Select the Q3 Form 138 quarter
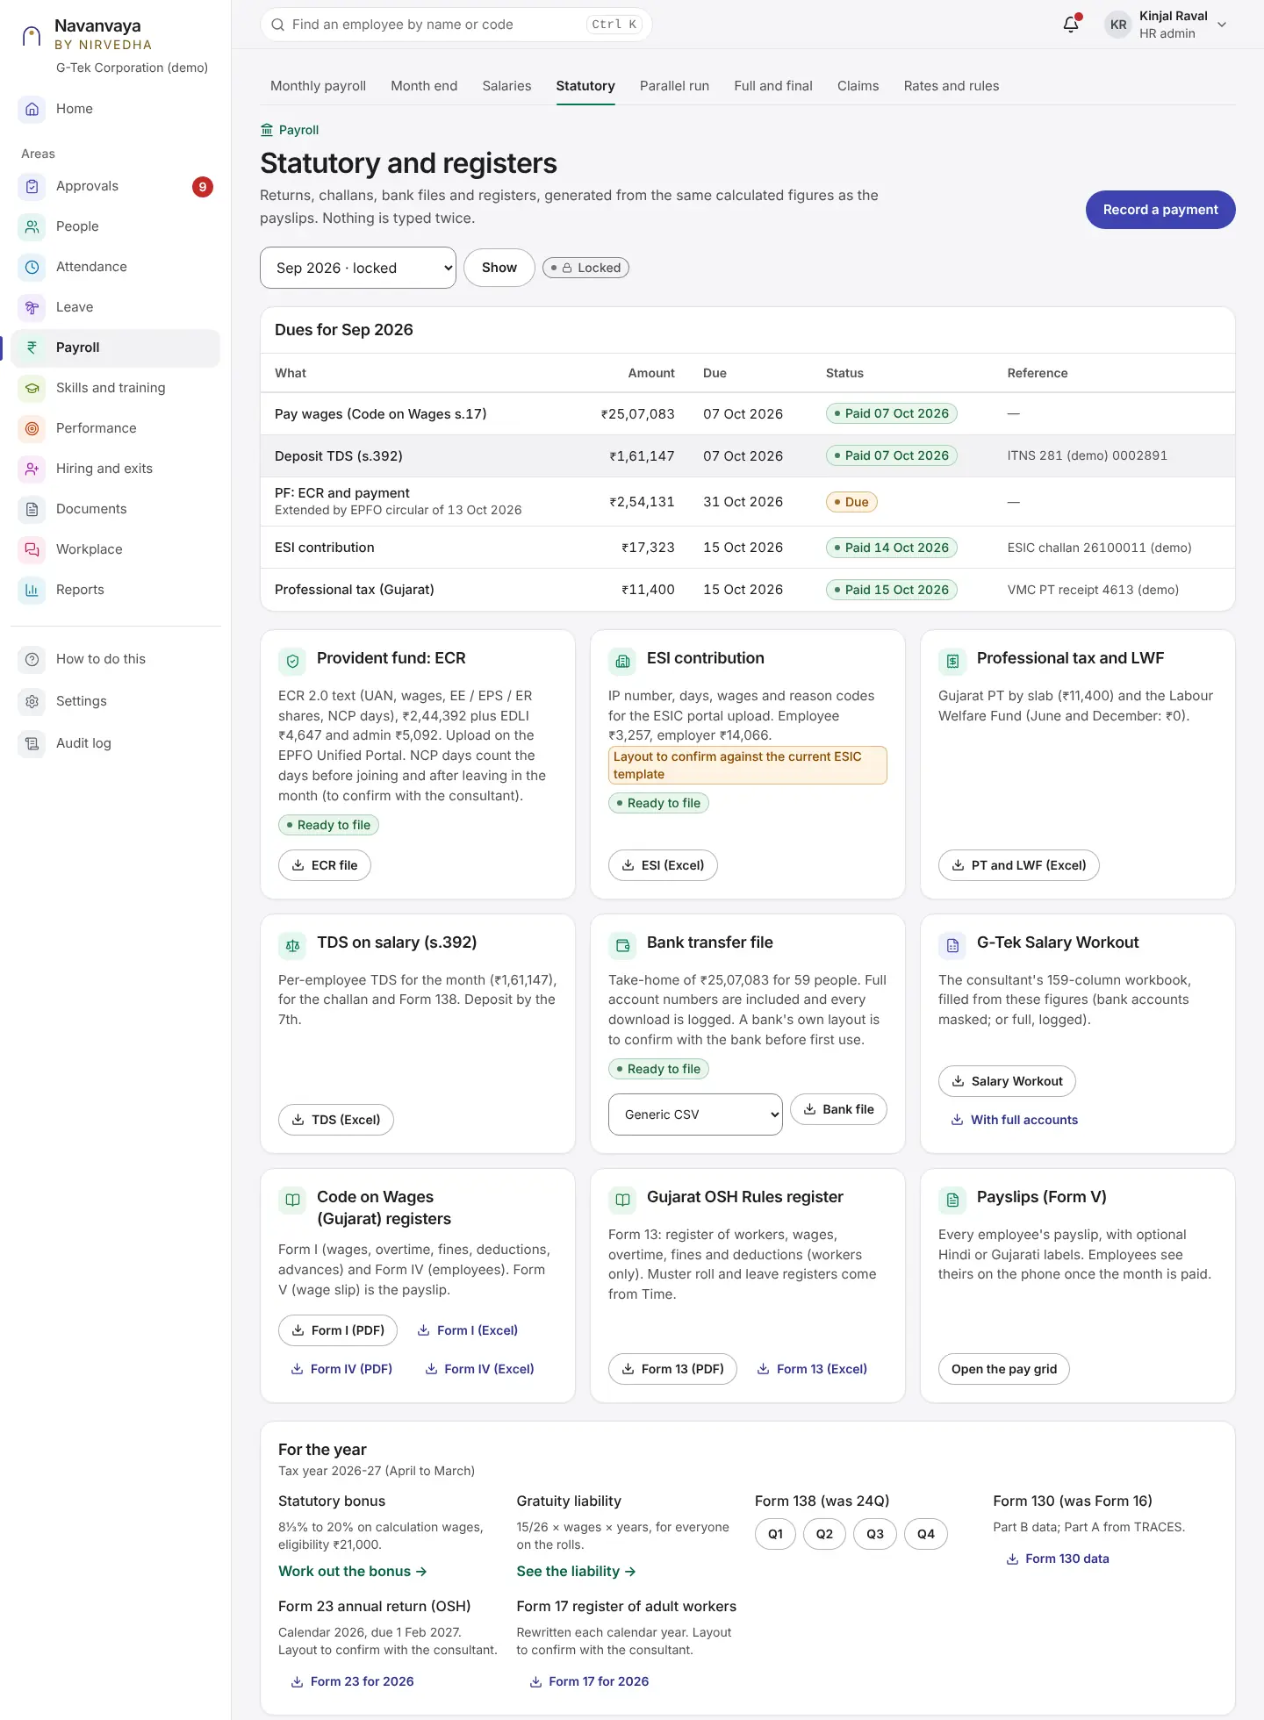This screenshot has height=1720, width=1264. (x=875, y=1534)
